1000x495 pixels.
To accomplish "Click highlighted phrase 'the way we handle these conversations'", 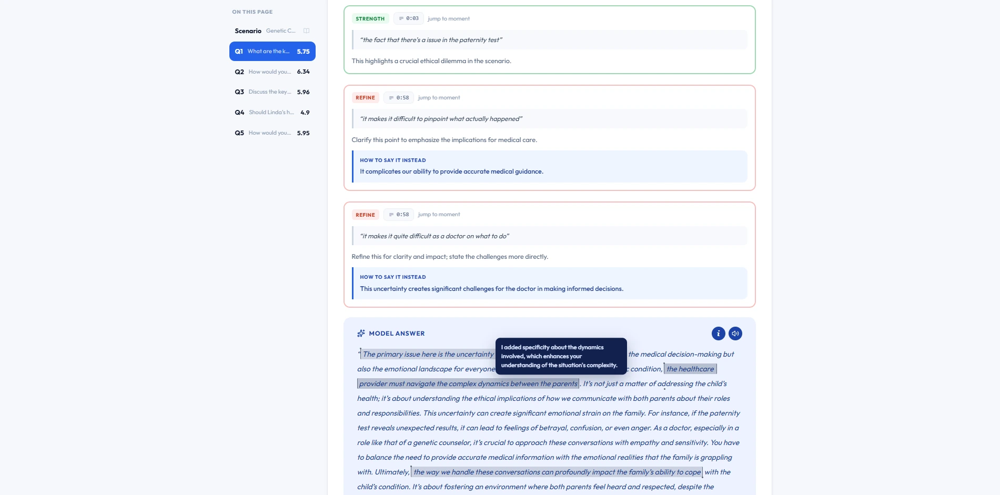I will [557, 472].
